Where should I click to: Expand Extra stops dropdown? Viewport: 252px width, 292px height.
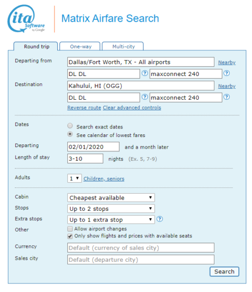click(111, 220)
